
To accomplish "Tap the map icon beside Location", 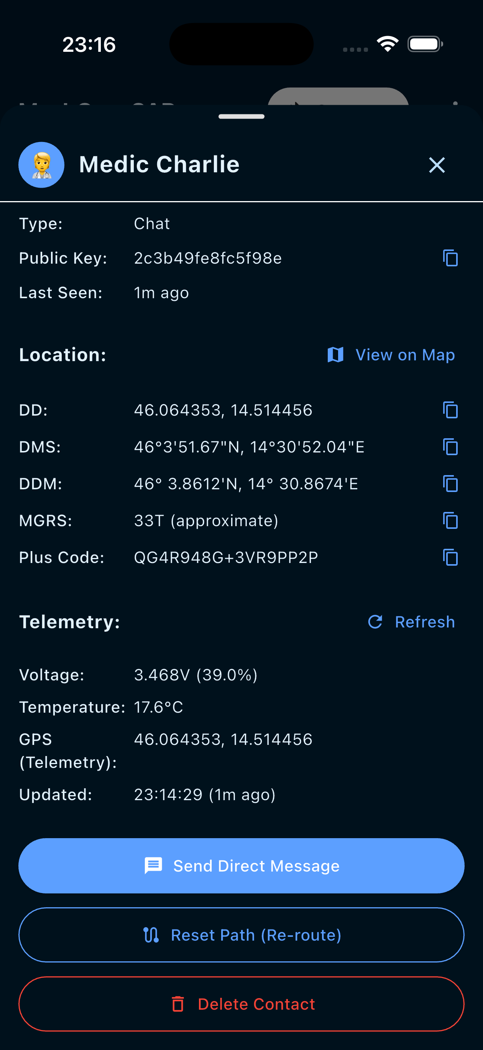I will [335, 355].
